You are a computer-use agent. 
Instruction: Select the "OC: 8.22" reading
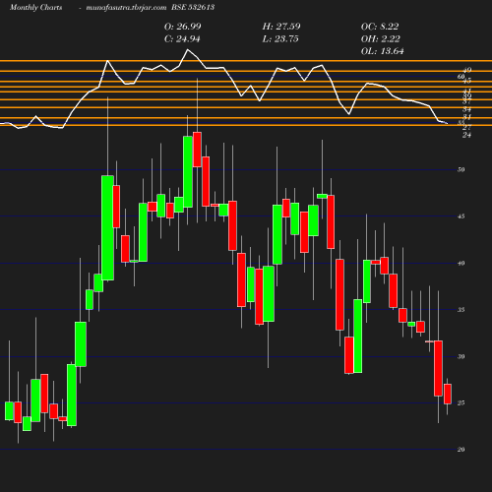pos(380,27)
